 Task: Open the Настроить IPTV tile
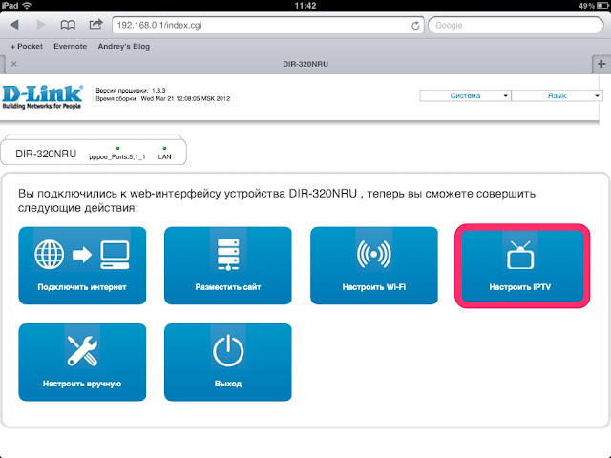(522, 265)
